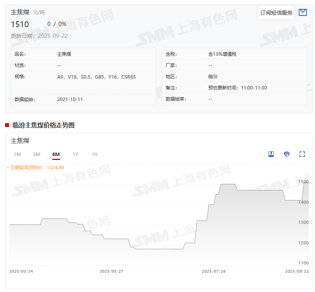Print the price chart icon

point(287,154)
